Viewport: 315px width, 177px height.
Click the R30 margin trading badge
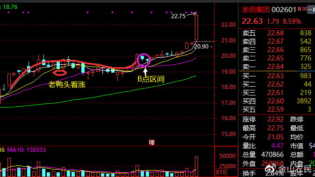tap(302, 9)
